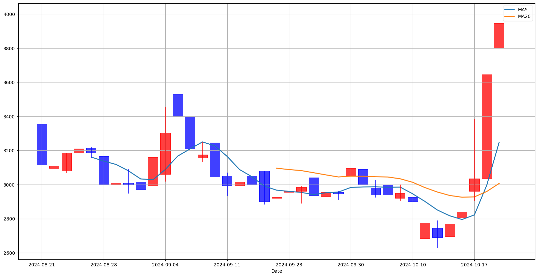Click the 2024-10-17 date tick label
The image size is (538, 277).
click(x=474, y=265)
